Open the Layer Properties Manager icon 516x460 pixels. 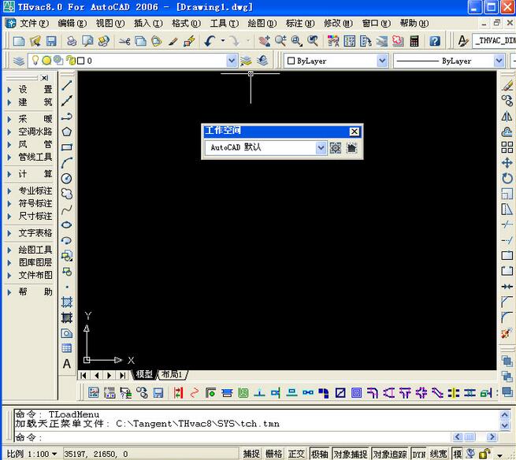point(19,61)
